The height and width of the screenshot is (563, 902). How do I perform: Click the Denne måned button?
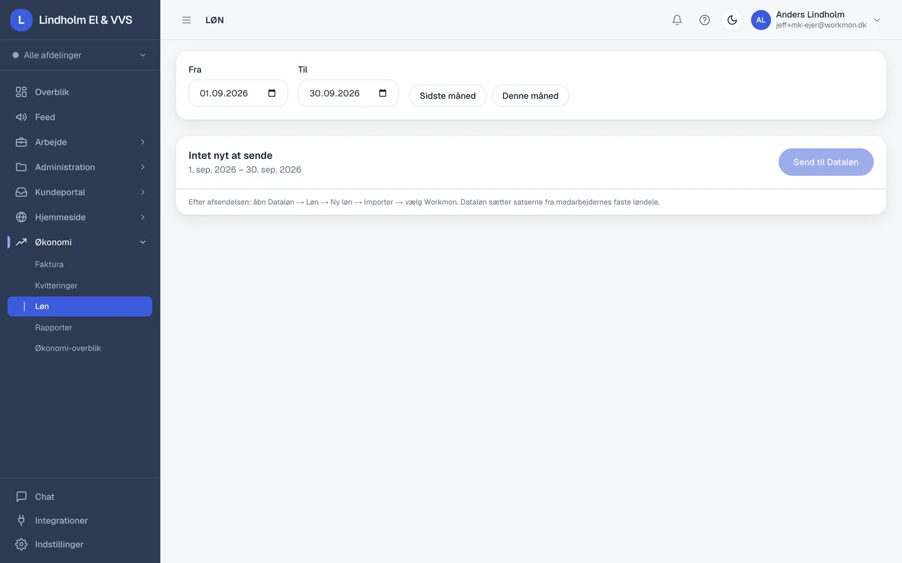pyautogui.click(x=530, y=96)
